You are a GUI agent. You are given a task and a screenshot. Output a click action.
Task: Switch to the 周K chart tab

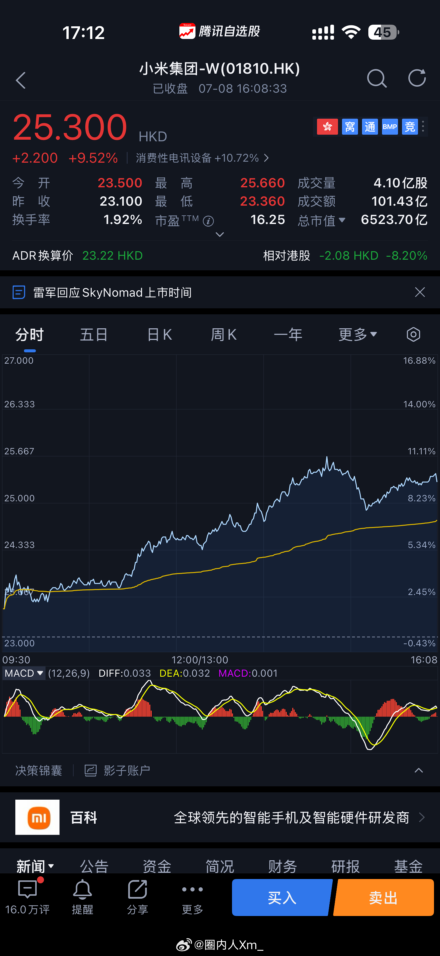click(x=224, y=335)
